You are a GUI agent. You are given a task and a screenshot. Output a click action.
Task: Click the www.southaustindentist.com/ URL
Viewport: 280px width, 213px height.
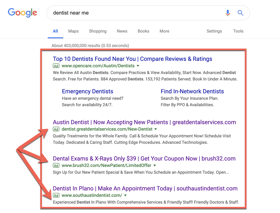coord(92,195)
